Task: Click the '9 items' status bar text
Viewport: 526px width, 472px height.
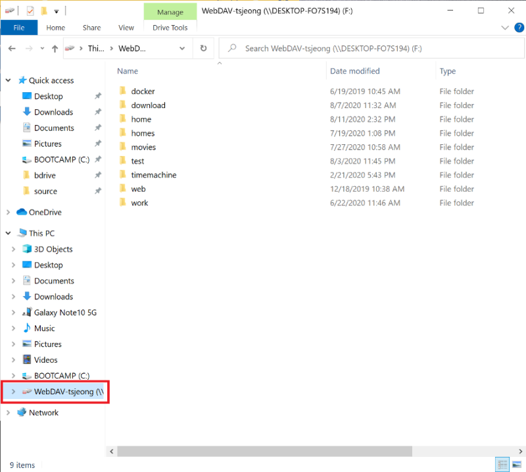Action: tap(22, 465)
